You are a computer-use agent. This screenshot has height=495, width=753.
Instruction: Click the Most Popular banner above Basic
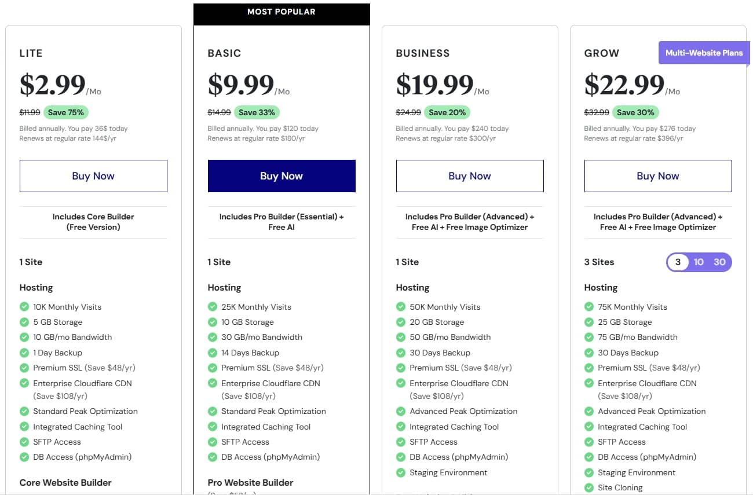282,12
